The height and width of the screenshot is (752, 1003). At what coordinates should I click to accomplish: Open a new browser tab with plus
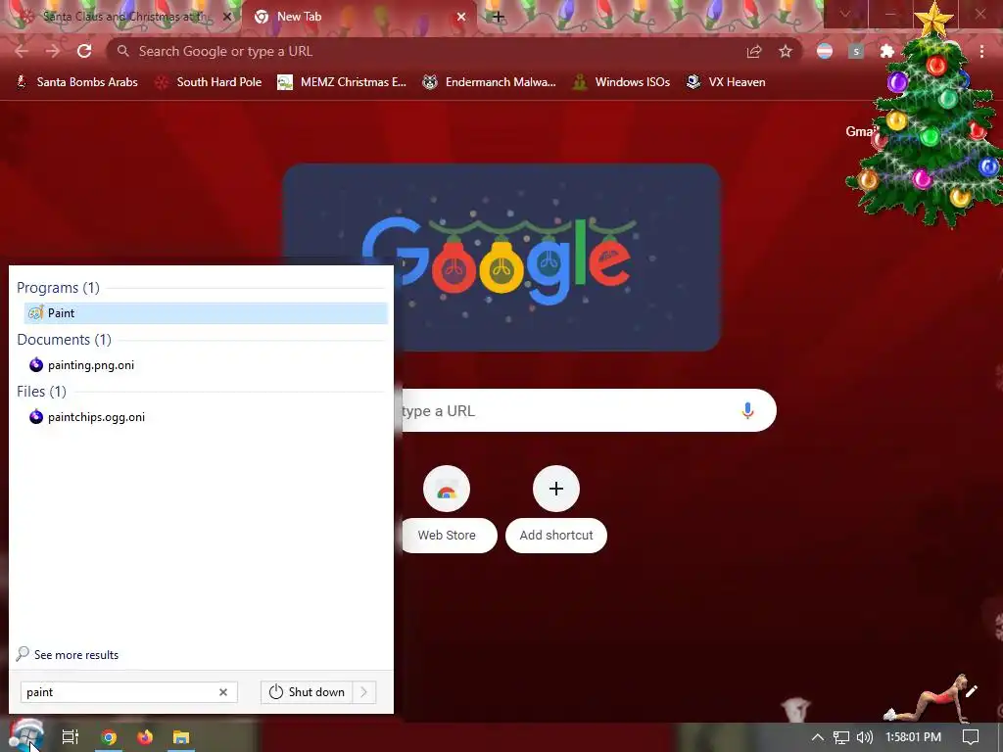tap(499, 17)
